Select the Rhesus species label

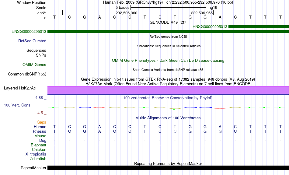[40, 131]
